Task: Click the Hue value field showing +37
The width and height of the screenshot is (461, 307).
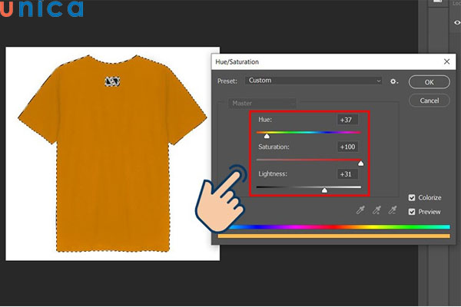Action: (347, 120)
